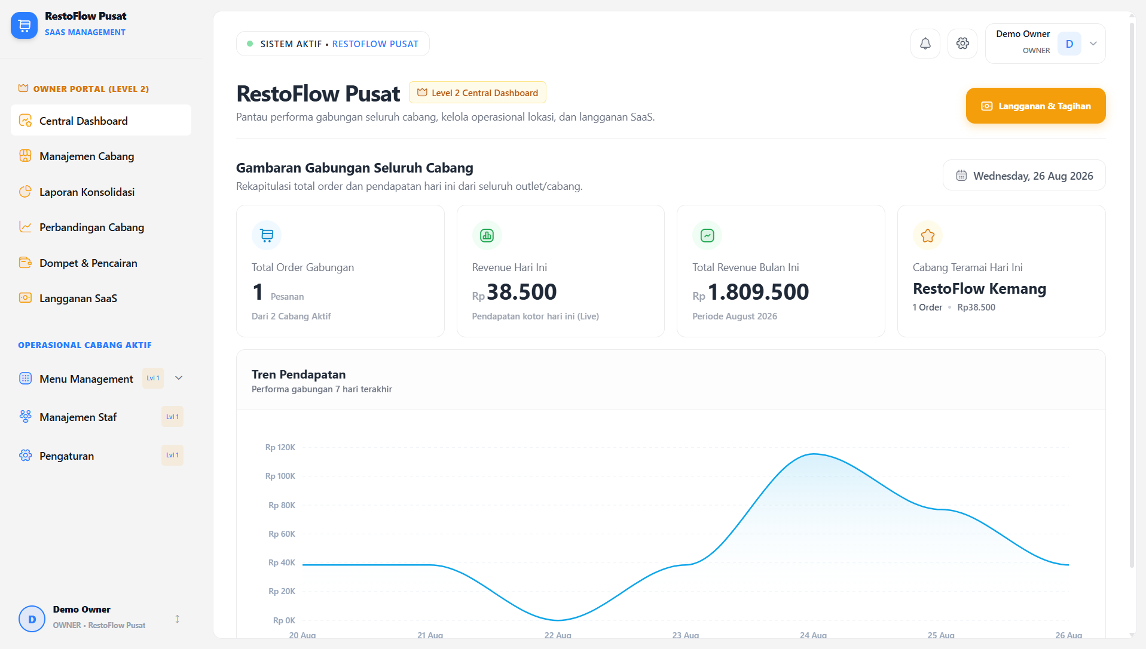This screenshot has height=649, width=1146.
Task: Select Perbandingan Cabang menu item
Action: click(x=101, y=227)
